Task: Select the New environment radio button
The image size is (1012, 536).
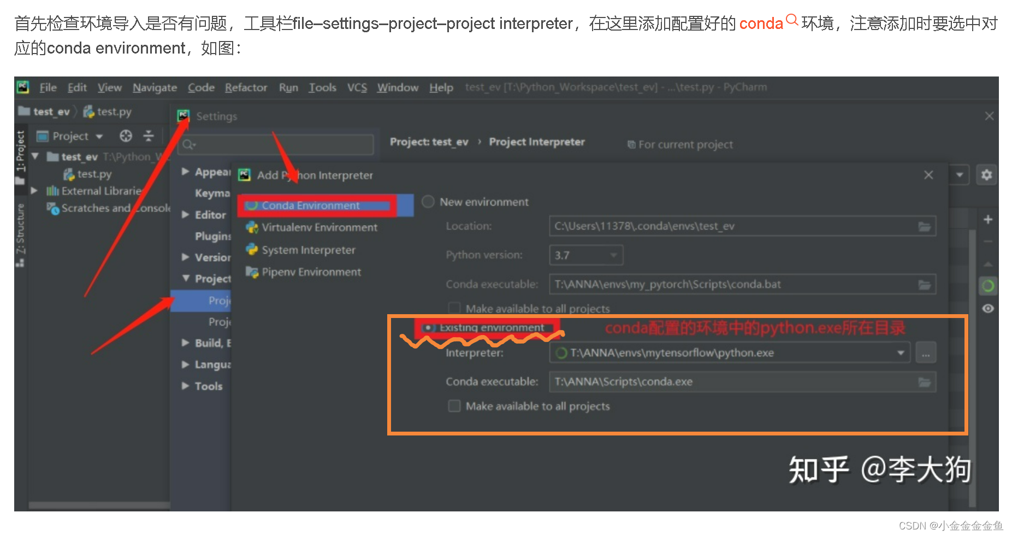Action: tap(428, 202)
